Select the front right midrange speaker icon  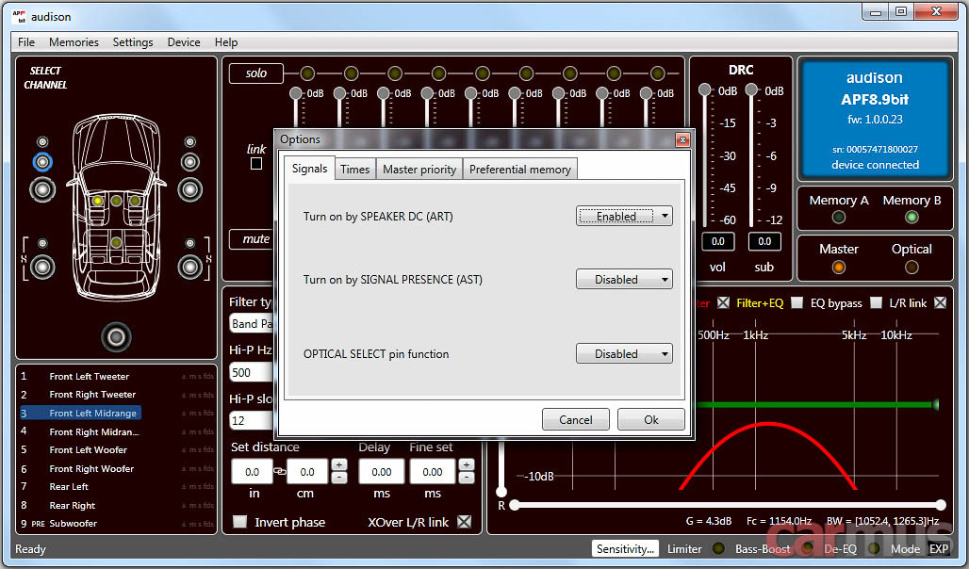(189, 162)
